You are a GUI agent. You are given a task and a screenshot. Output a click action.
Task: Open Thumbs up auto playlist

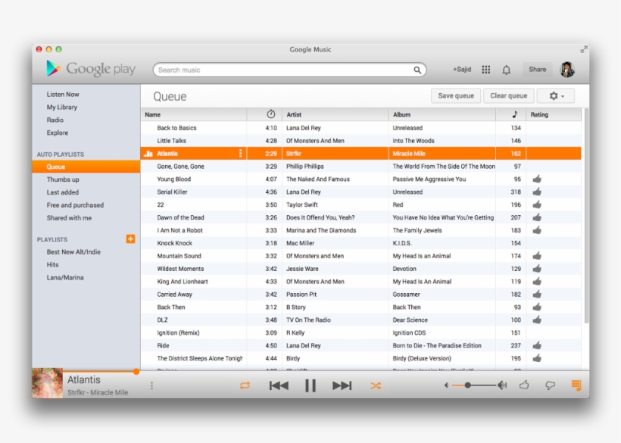pos(63,179)
